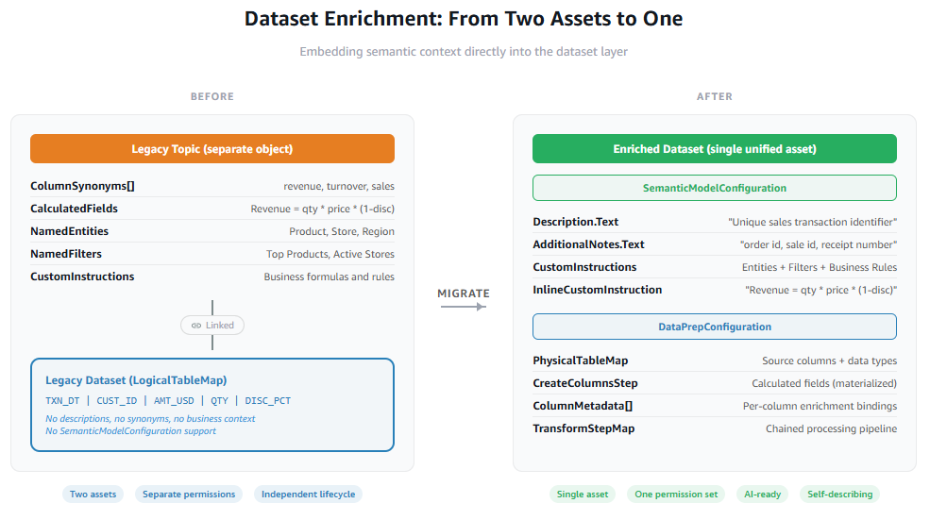Click the QTY column name

[x=219, y=401]
